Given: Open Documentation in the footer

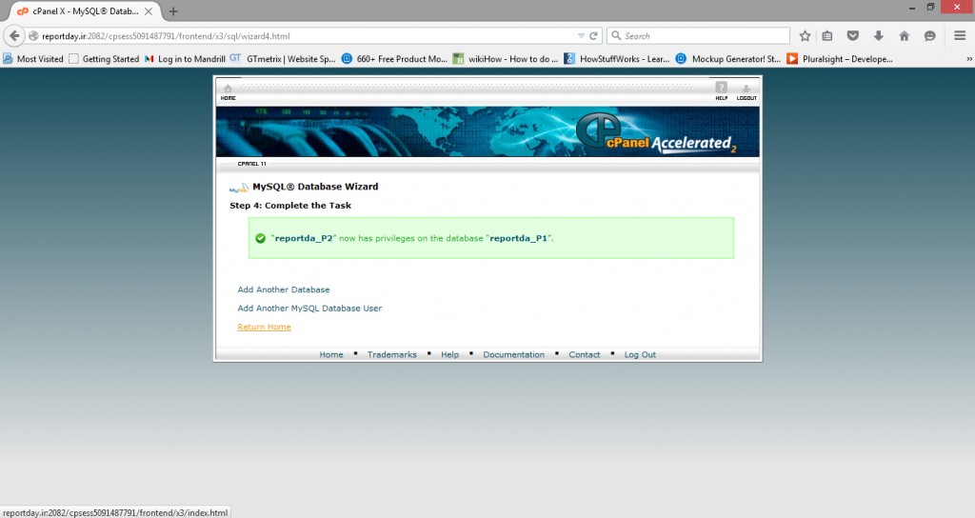Looking at the screenshot, I should [513, 354].
